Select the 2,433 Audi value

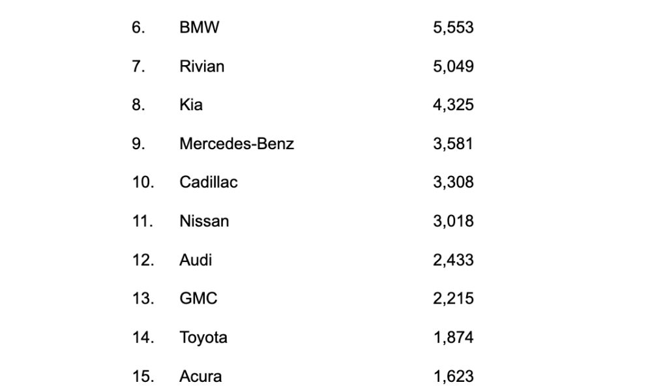[453, 260]
